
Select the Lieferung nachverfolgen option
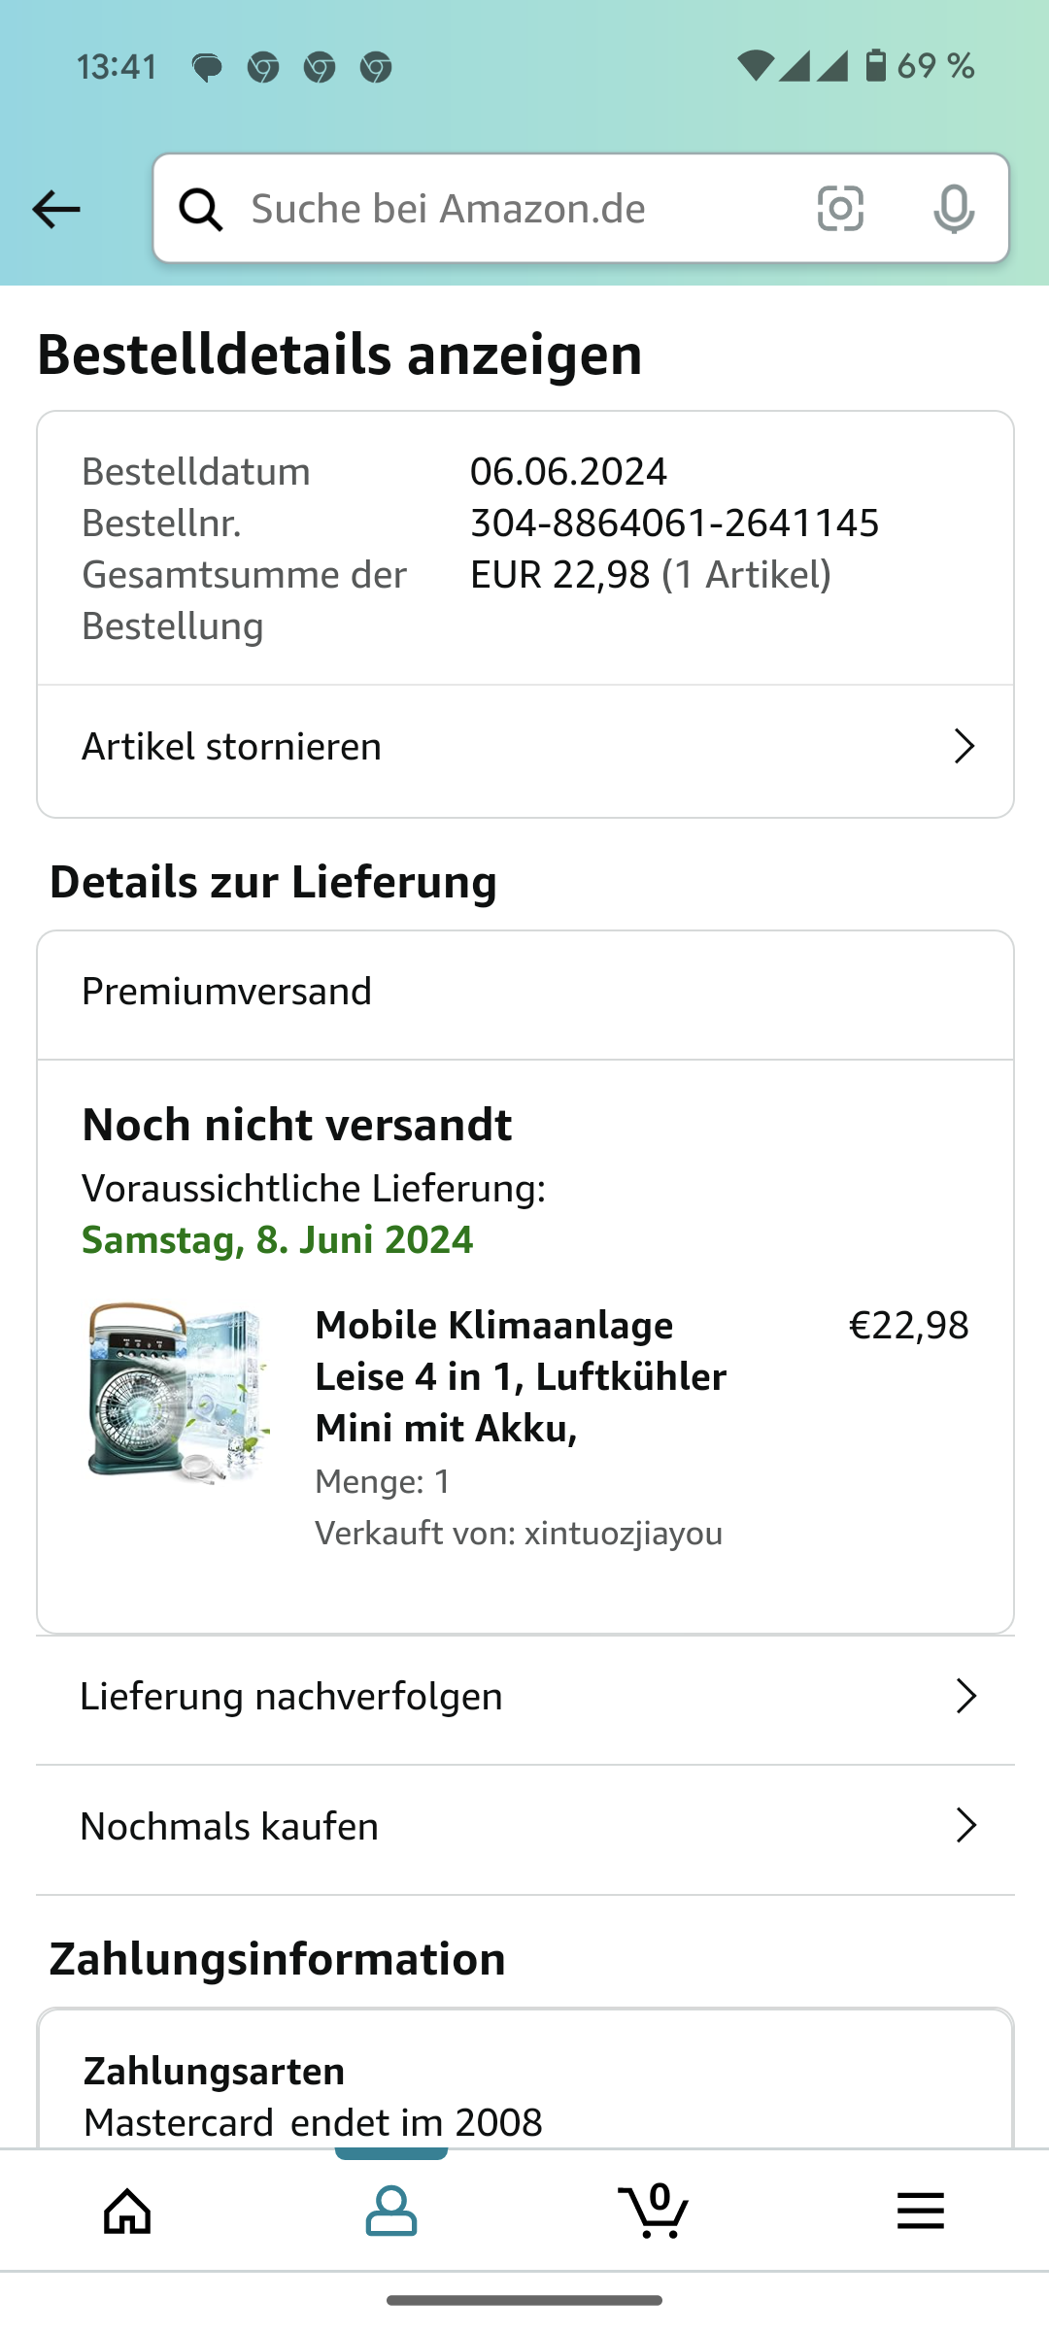click(x=291, y=1697)
